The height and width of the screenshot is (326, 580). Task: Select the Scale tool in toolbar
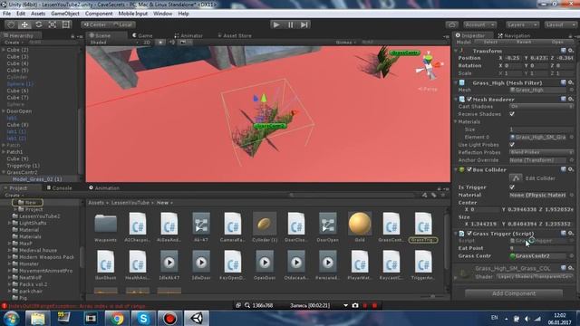coord(53,24)
